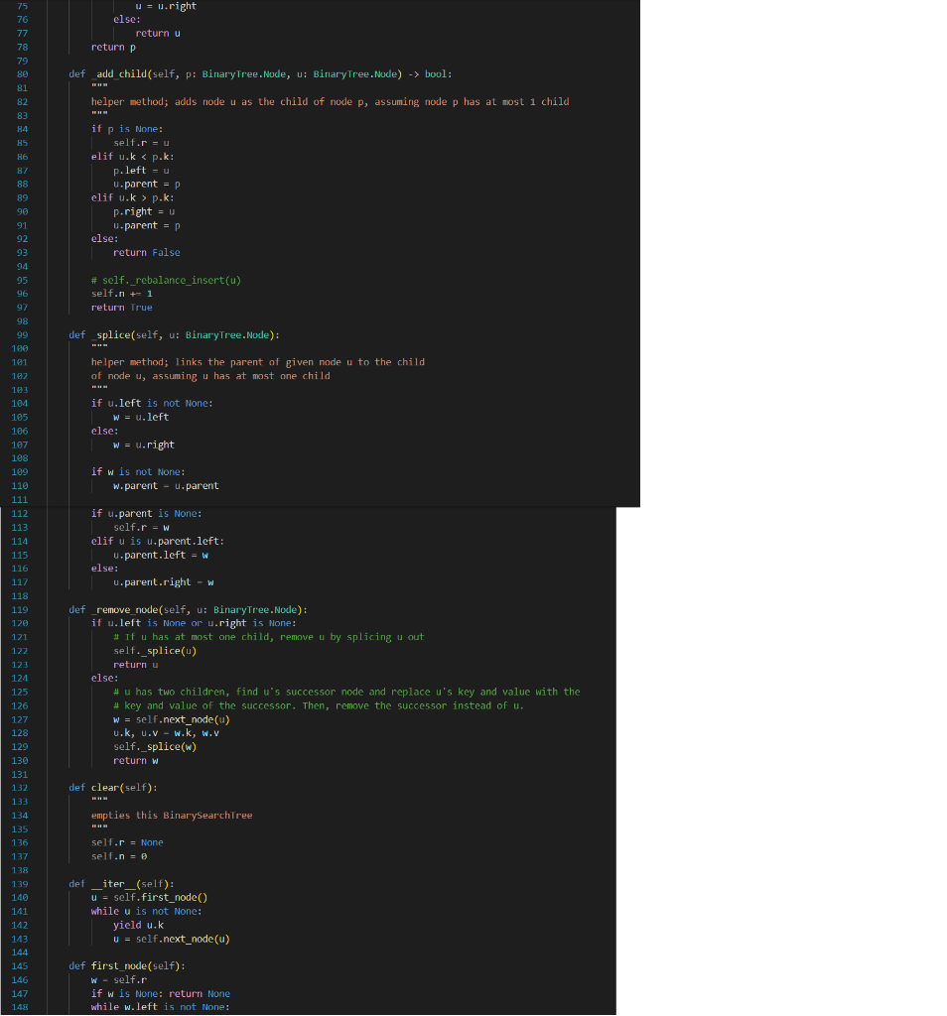Place cursor on the _remove_node method name

(124, 609)
